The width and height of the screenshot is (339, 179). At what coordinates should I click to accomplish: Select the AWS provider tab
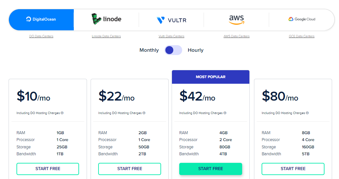tap(236, 19)
